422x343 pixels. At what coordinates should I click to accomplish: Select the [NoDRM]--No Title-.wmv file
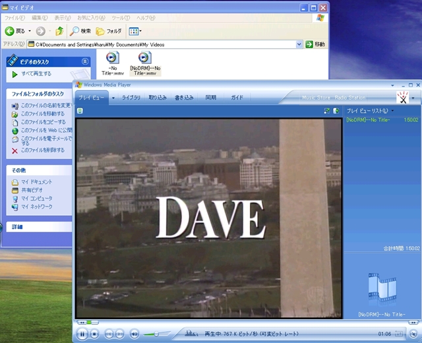click(x=145, y=63)
